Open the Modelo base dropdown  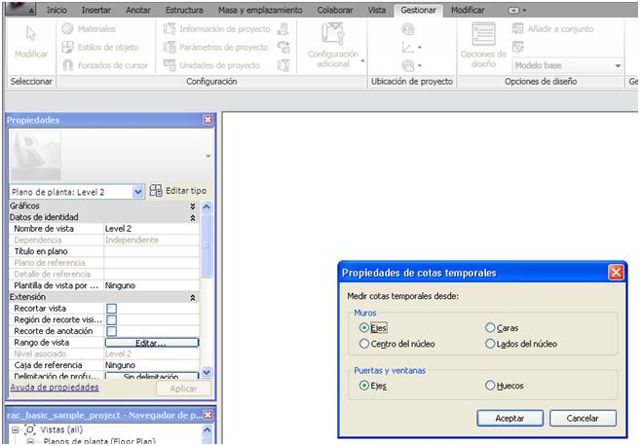618,66
